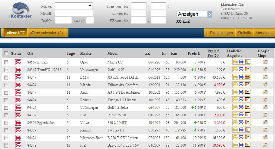Check the box for Mazda Tribute 4x4 Comfort
Viewport: 275px width, 149px height.
[6, 85]
